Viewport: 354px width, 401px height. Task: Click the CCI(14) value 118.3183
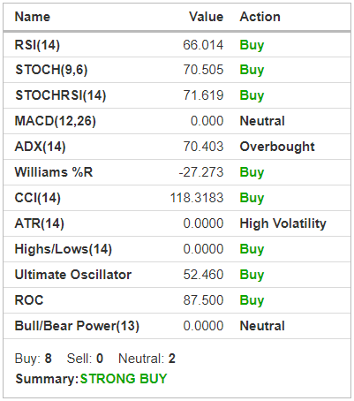click(197, 198)
